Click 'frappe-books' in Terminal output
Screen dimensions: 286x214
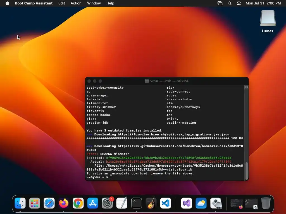click(98, 115)
